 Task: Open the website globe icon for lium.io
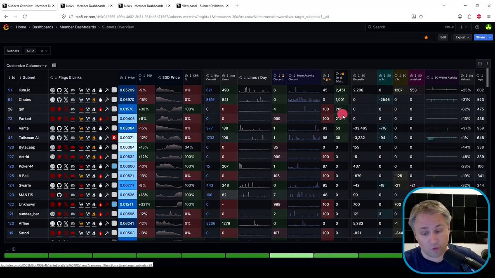coord(52,90)
